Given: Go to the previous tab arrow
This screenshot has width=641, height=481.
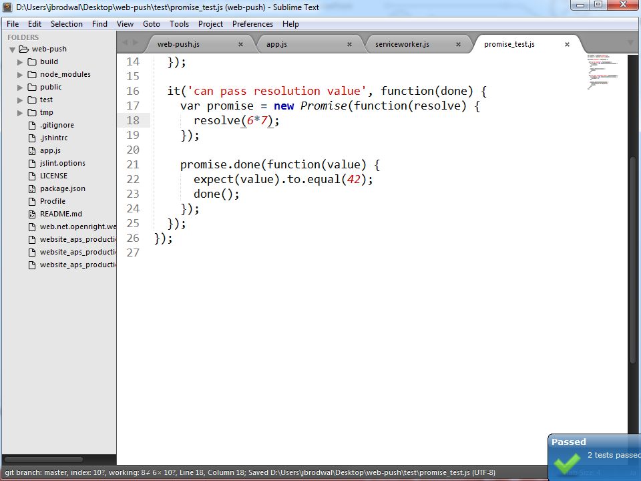Looking at the screenshot, I should 125,43.
